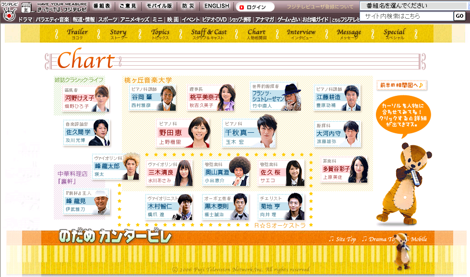Open the 映画 category menu
Viewport: 470px width, 277px height.
pyautogui.click(x=173, y=20)
